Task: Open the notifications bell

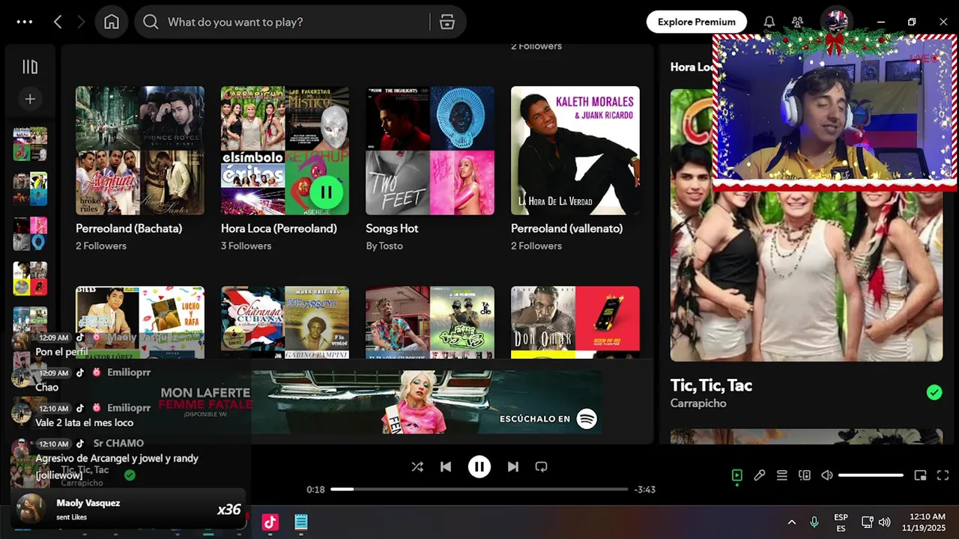Action: 769,22
